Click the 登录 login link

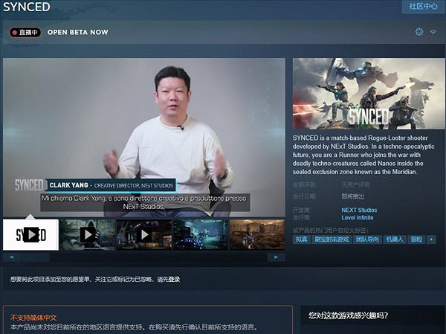(x=175, y=280)
